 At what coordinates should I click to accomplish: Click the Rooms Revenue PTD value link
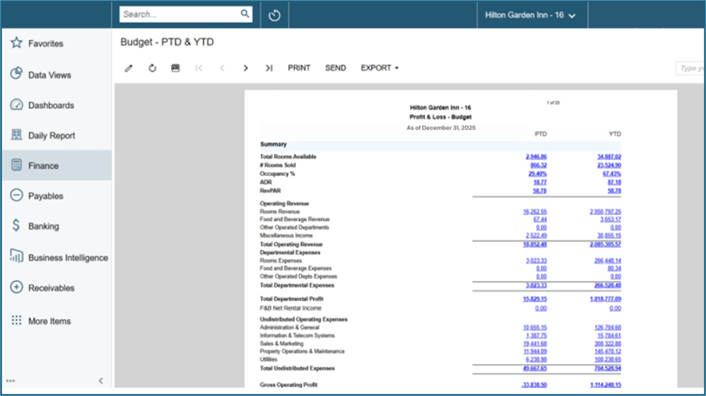tap(534, 212)
